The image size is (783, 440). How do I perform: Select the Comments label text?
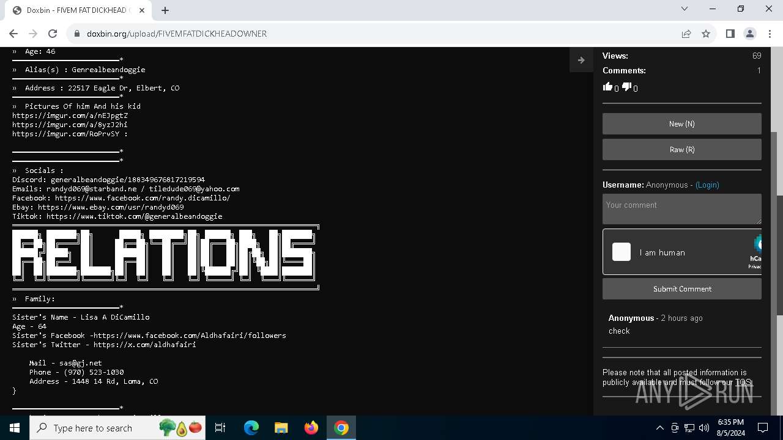click(624, 70)
